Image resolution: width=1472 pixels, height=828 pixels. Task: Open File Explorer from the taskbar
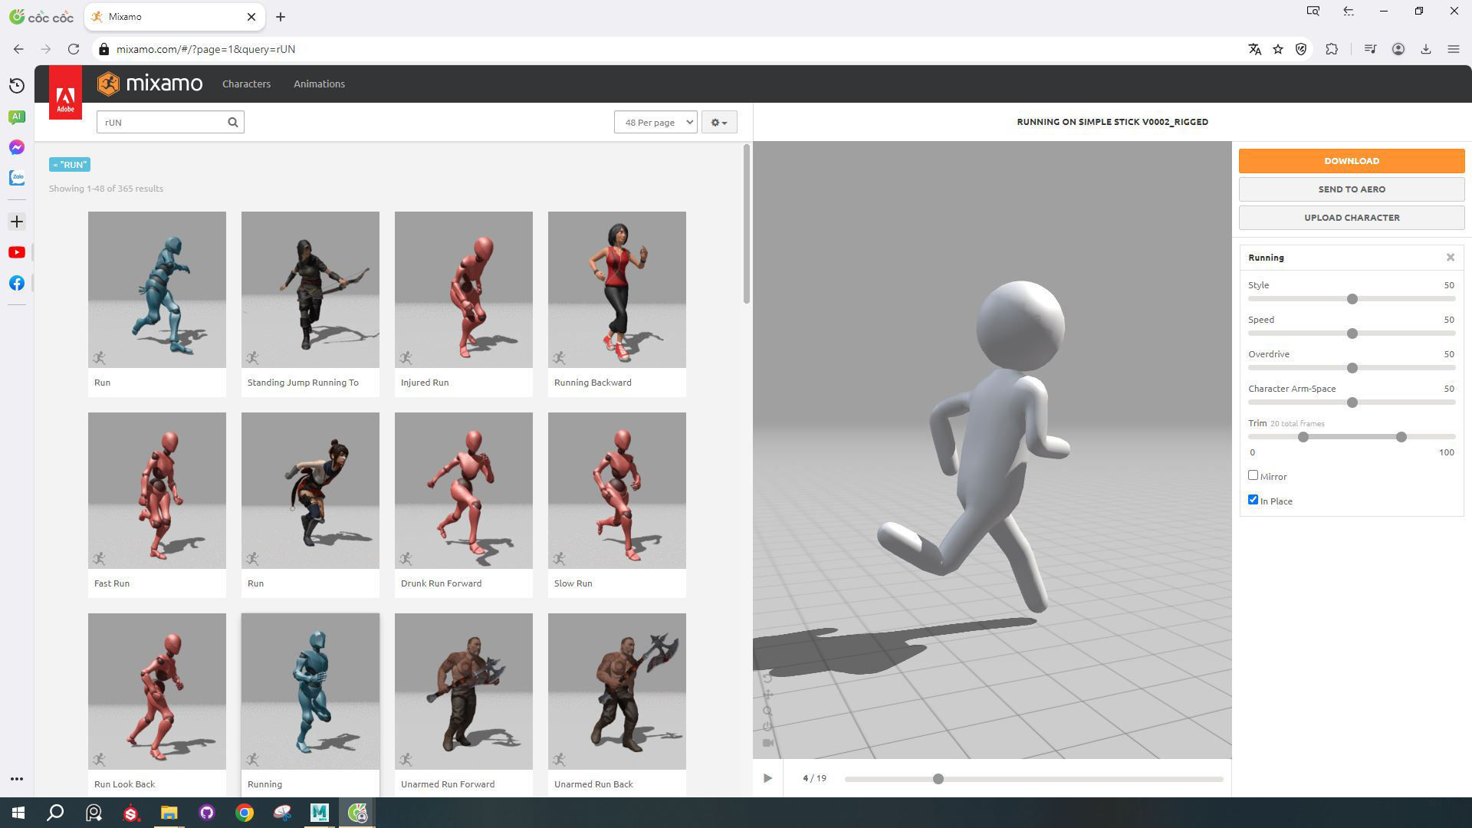[169, 813]
